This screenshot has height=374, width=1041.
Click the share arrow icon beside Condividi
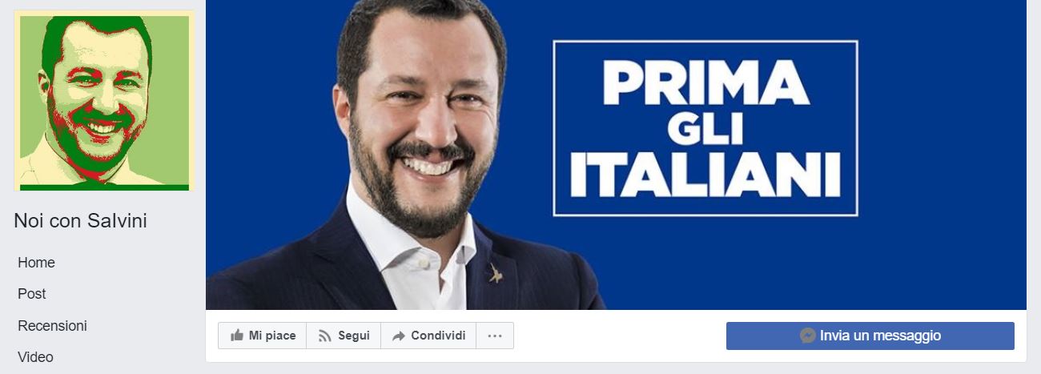[x=399, y=336]
